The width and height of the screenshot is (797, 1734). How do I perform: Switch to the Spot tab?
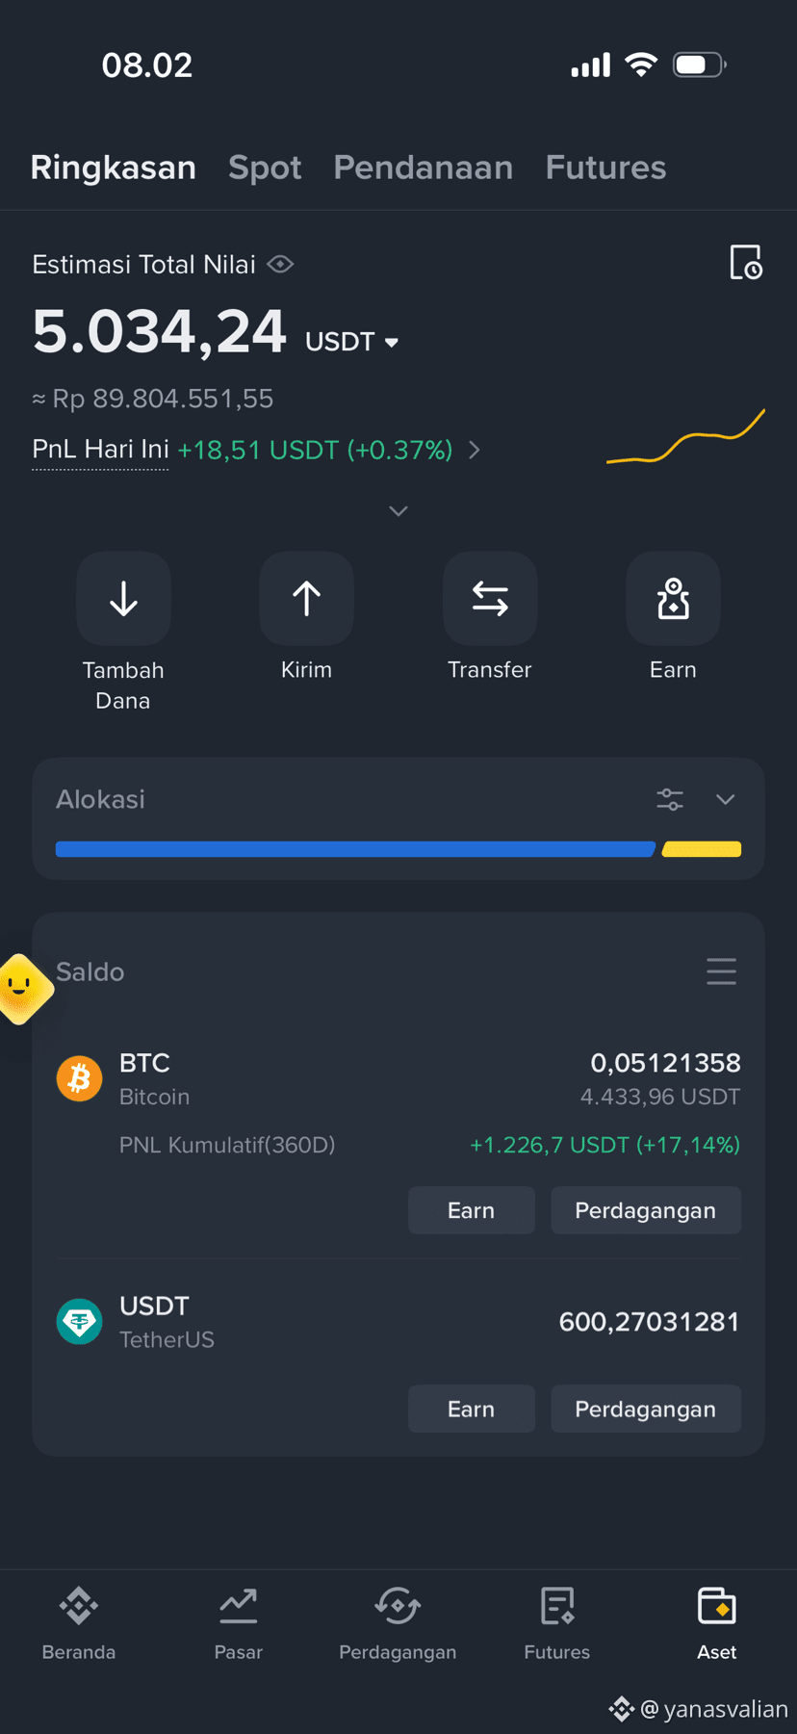(x=265, y=168)
